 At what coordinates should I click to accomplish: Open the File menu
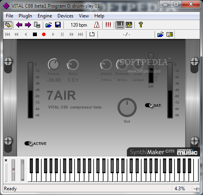pos(10,16)
